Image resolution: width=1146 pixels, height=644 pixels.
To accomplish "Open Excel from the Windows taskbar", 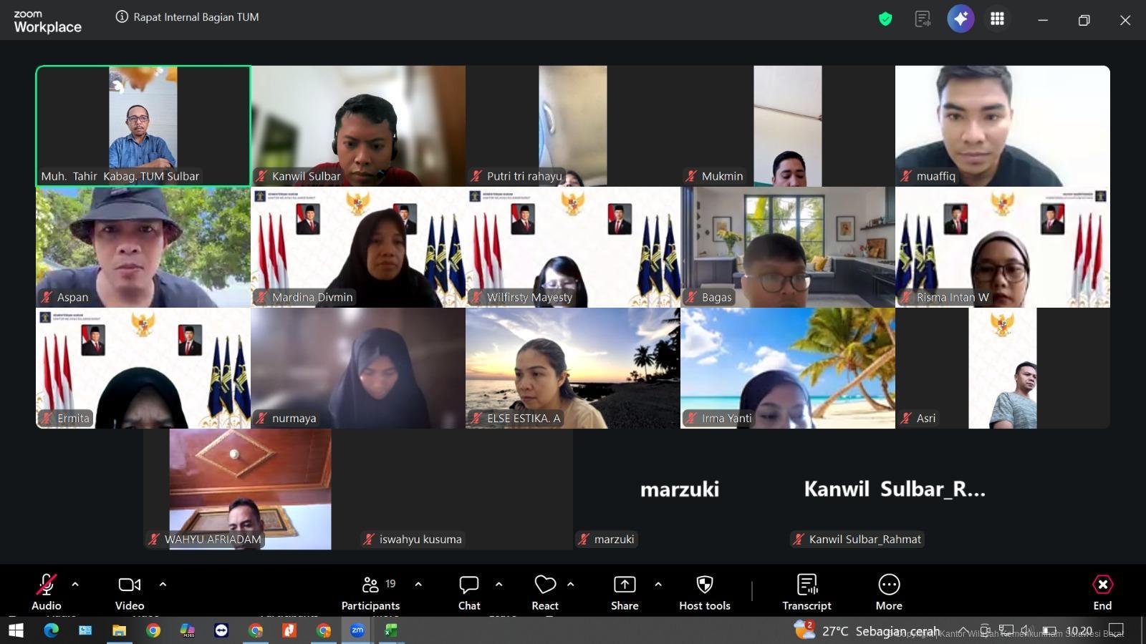I will pyautogui.click(x=390, y=630).
